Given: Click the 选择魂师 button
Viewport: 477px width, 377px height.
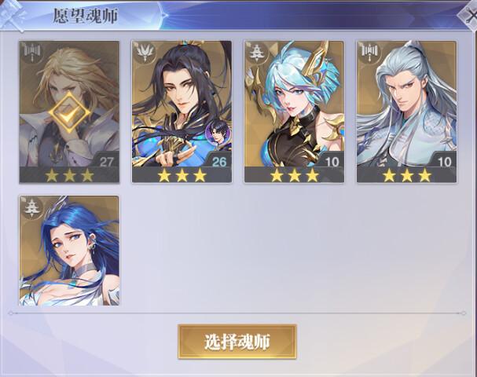Looking at the screenshot, I should (237, 342).
